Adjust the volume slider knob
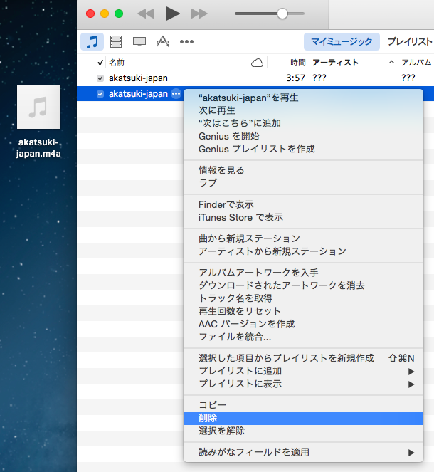 pyautogui.click(x=282, y=14)
